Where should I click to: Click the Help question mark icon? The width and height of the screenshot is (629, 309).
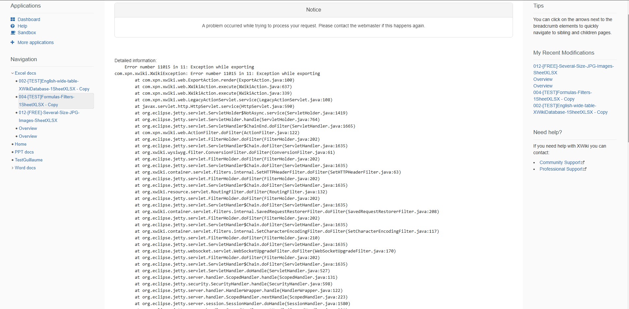(13, 26)
